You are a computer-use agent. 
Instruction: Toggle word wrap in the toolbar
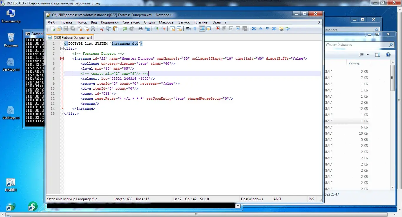[188, 29]
